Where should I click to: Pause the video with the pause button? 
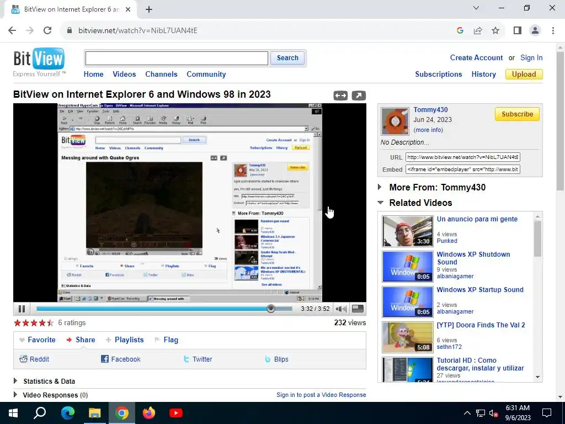tap(22, 309)
